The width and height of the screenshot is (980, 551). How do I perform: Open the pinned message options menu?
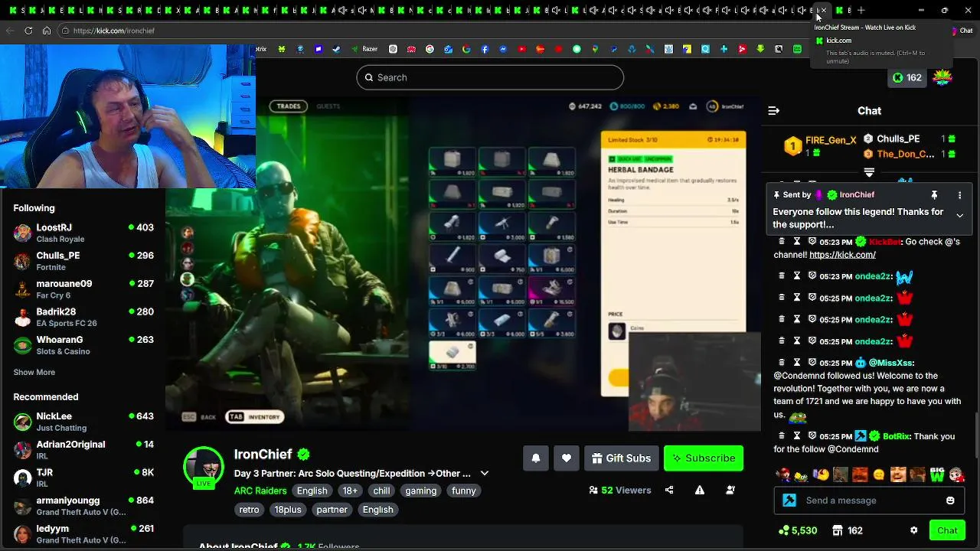(x=959, y=195)
